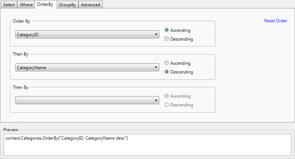Select Descending for Order By CategoryID
This screenshot has height=159, width=295.
[179, 39]
